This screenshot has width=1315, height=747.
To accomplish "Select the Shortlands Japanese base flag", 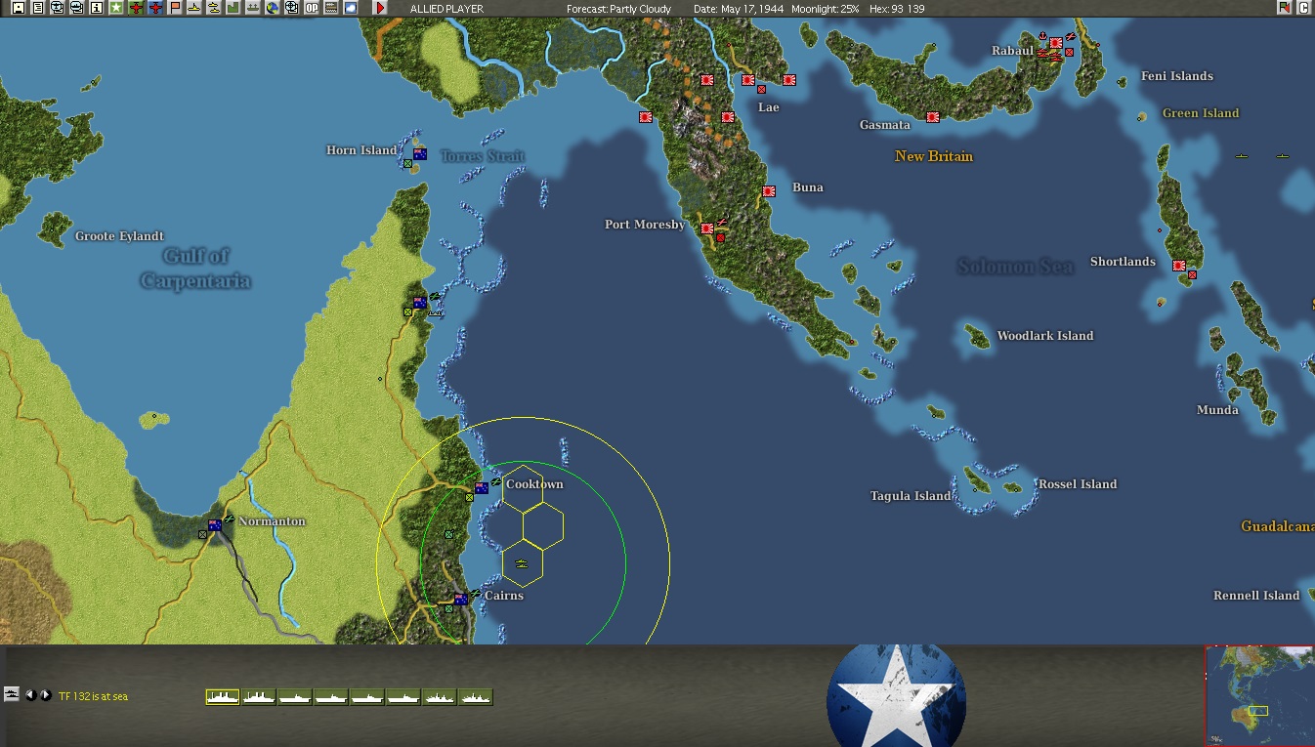I will (1179, 265).
